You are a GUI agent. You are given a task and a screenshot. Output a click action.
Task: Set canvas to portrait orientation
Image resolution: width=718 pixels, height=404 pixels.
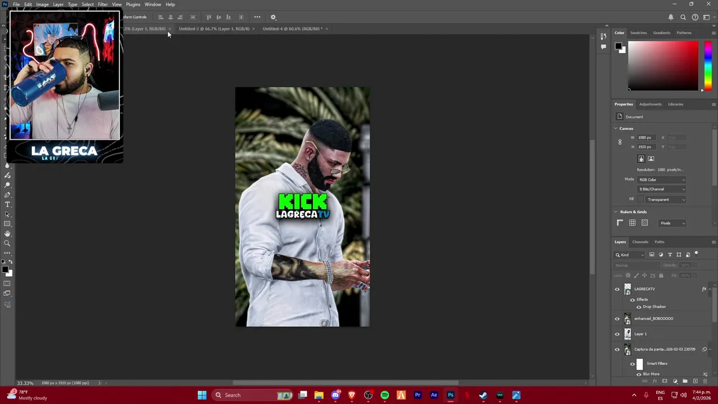[x=641, y=159]
